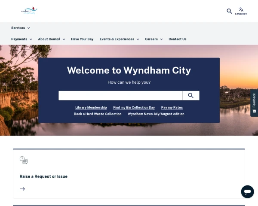This screenshot has height=206, width=258.
Task: Click the 'How can we help you' search field
Action: point(120,95)
